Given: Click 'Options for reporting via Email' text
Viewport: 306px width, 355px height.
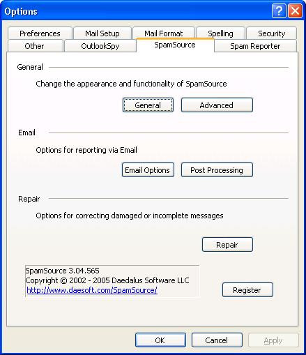Looking at the screenshot, I should point(86,150).
